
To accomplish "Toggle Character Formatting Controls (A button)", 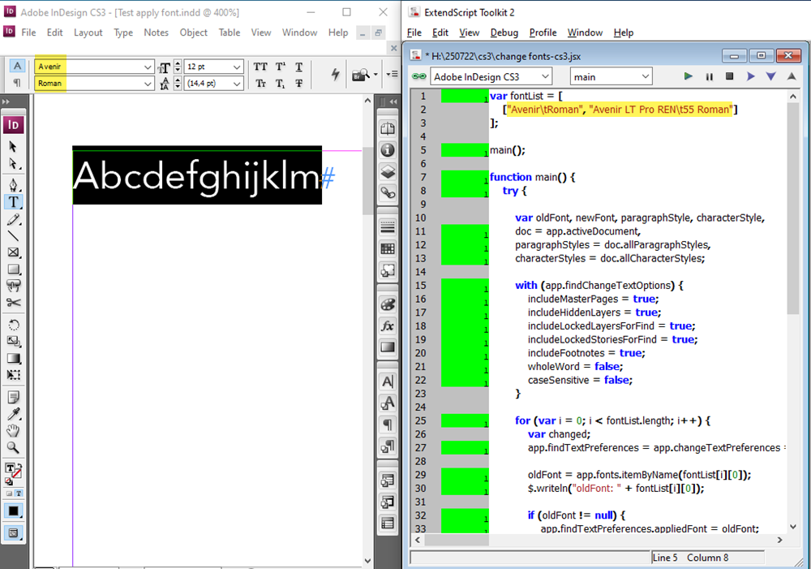I will pos(17,67).
